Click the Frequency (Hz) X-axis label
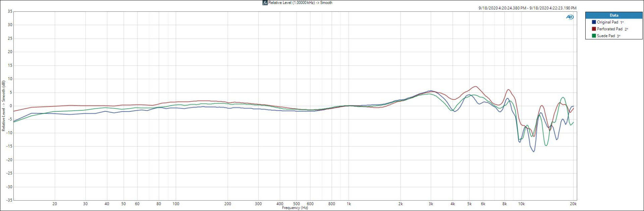 click(295, 208)
